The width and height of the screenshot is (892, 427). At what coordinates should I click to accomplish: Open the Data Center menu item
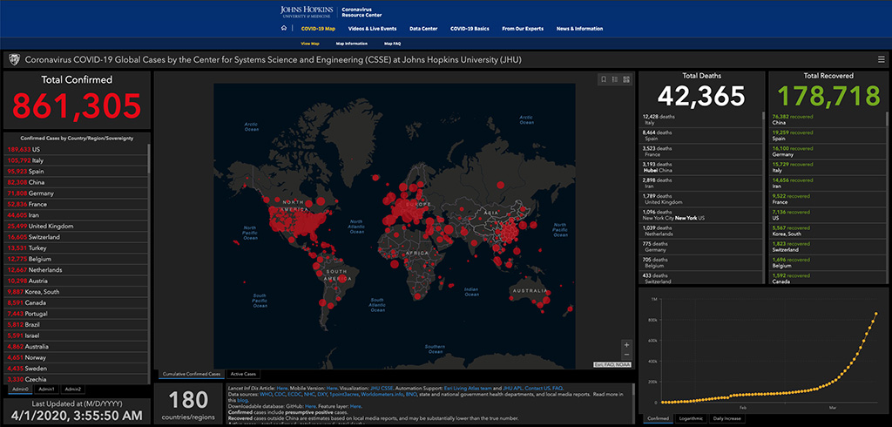(423, 29)
